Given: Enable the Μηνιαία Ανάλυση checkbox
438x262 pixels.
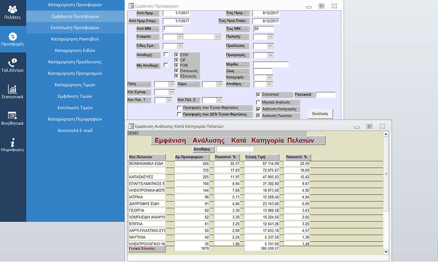Looking at the screenshot, I should click(258, 102).
